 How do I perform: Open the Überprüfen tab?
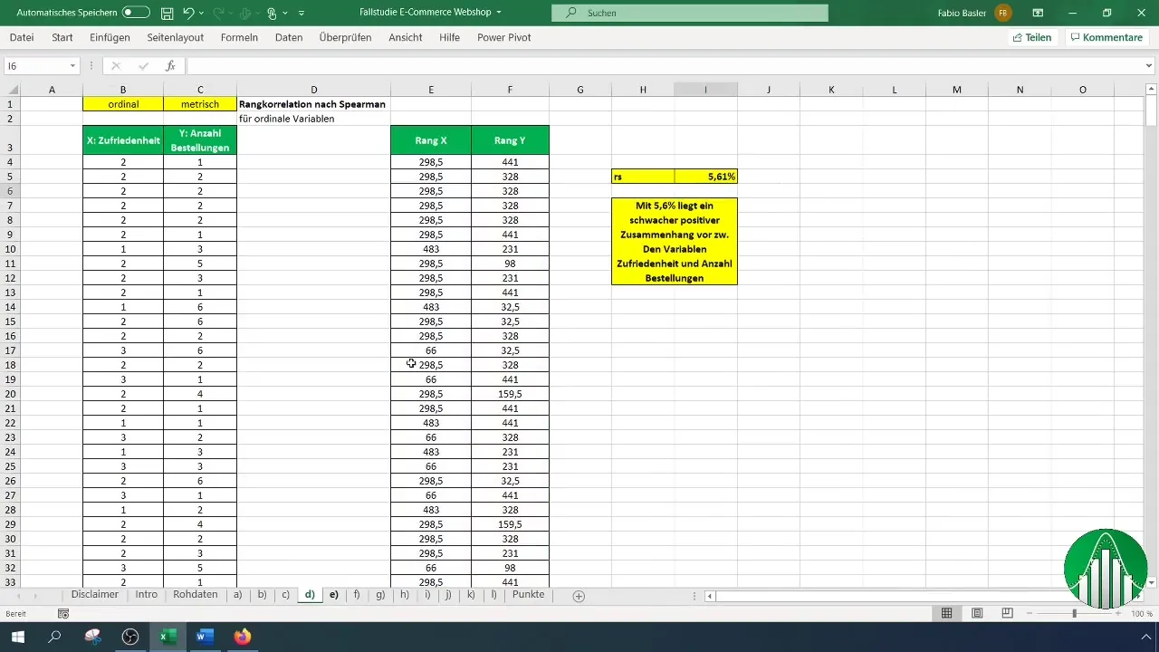(x=347, y=38)
